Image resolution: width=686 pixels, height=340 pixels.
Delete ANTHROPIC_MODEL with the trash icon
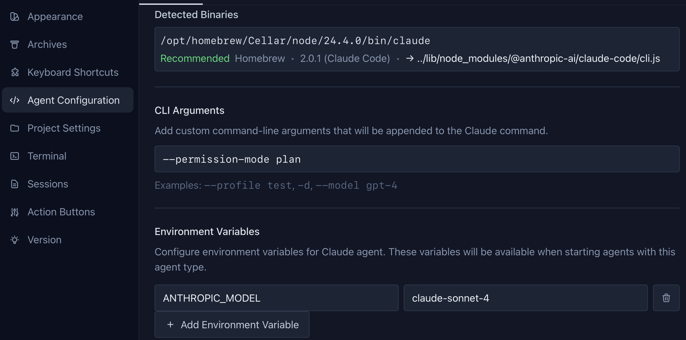tap(666, 297)
